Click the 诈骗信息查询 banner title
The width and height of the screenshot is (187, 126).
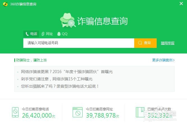click(x=102, y=21)
